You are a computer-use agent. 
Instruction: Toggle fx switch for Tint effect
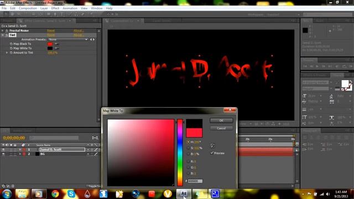point(7,35)
